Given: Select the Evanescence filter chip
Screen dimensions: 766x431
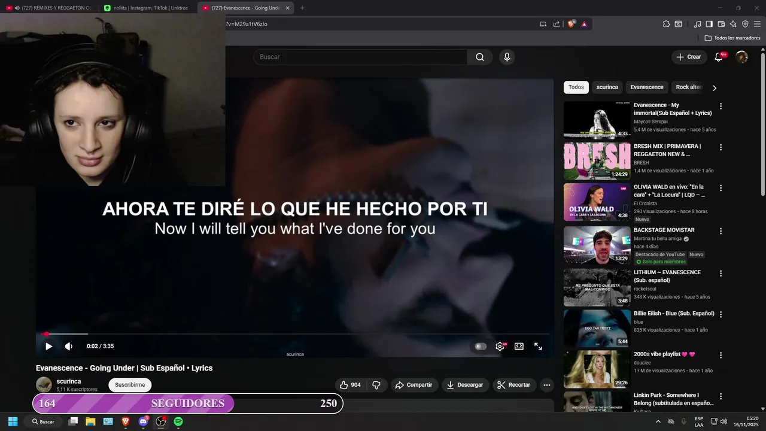Looking at the screenshot, I should [x=647, y=87].
